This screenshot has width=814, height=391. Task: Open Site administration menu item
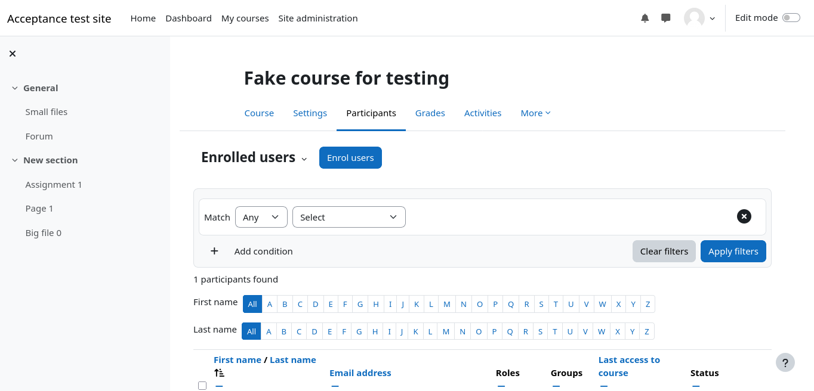[x=317, y=18]
